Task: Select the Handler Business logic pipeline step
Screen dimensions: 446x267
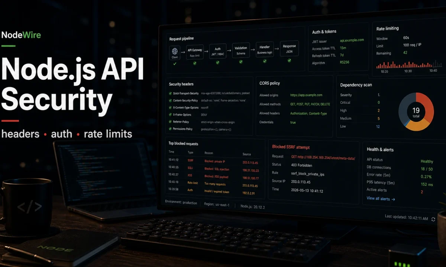Action: (265, 49)
